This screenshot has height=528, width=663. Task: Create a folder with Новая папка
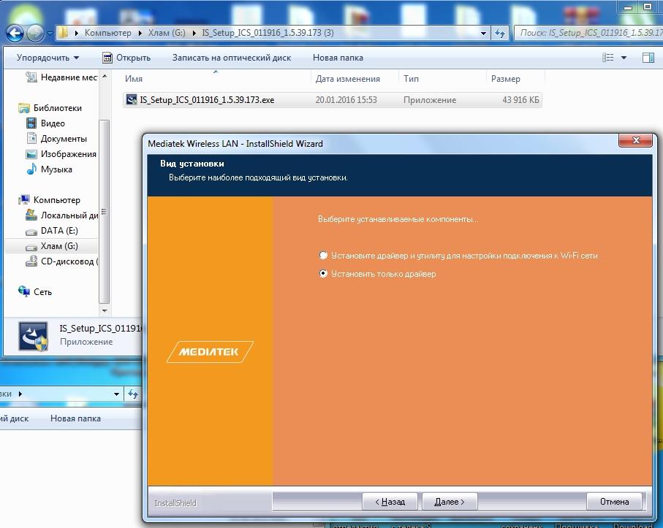pyautogui.click(x=338, y=58)
